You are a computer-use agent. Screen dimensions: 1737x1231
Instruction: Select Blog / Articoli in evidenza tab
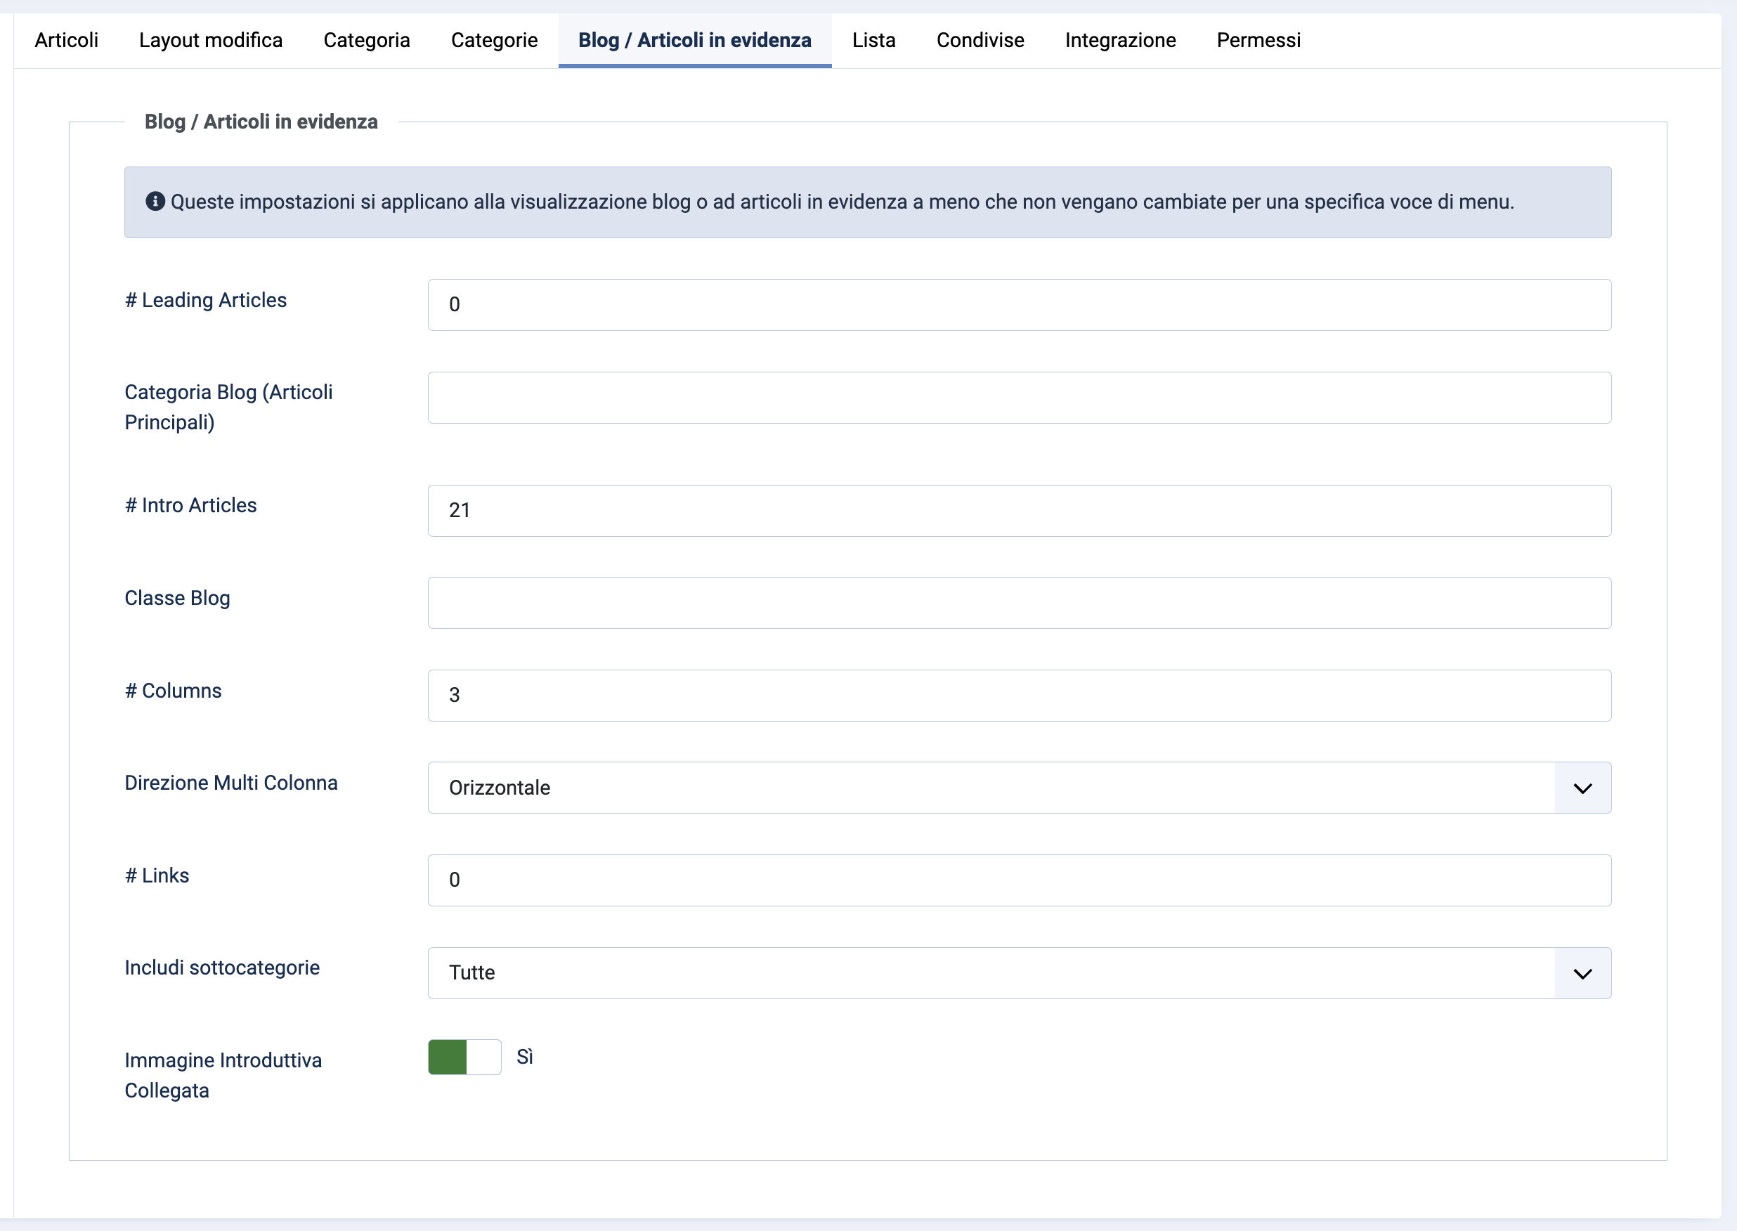(x=695, y=40)
